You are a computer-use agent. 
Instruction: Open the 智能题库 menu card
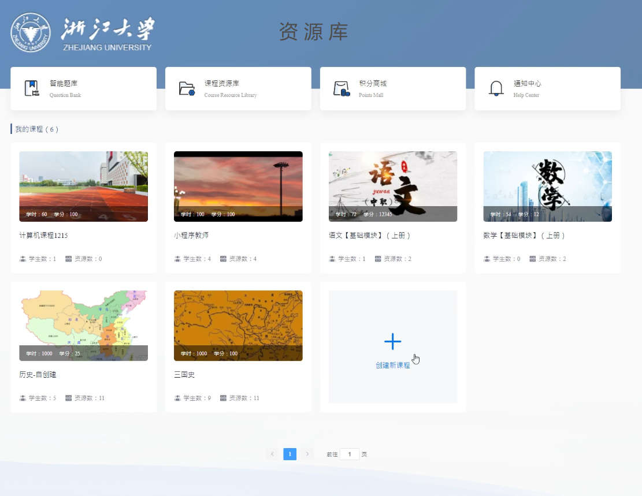pos(83,88)
